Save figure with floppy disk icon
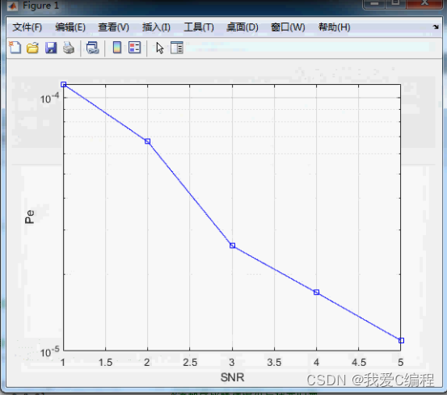This screenshot has width=447, height=395. pos(51,48)
